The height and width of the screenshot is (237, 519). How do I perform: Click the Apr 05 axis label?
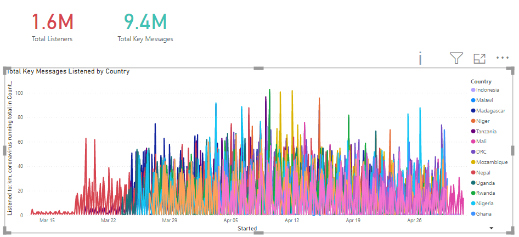tap(231, 221)
